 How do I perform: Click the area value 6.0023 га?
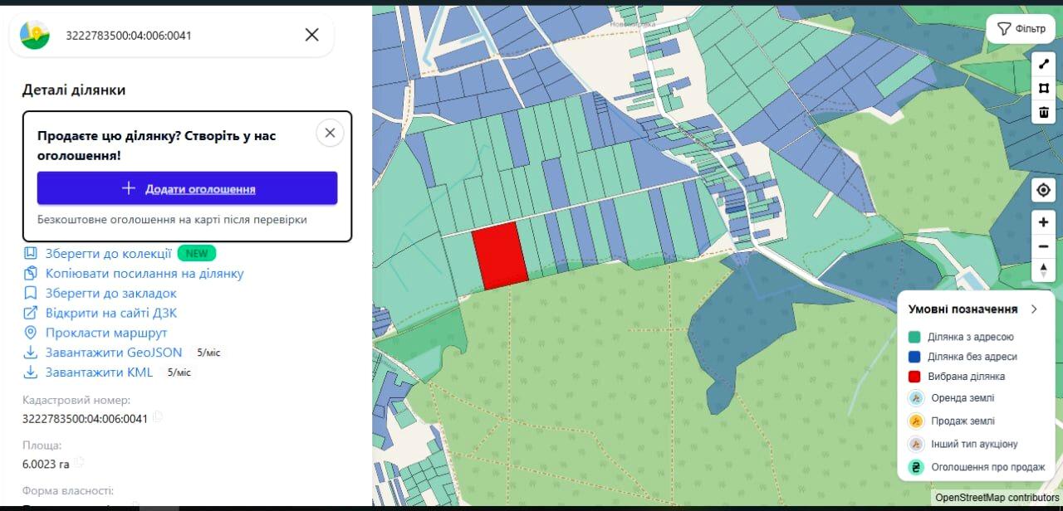46,464
